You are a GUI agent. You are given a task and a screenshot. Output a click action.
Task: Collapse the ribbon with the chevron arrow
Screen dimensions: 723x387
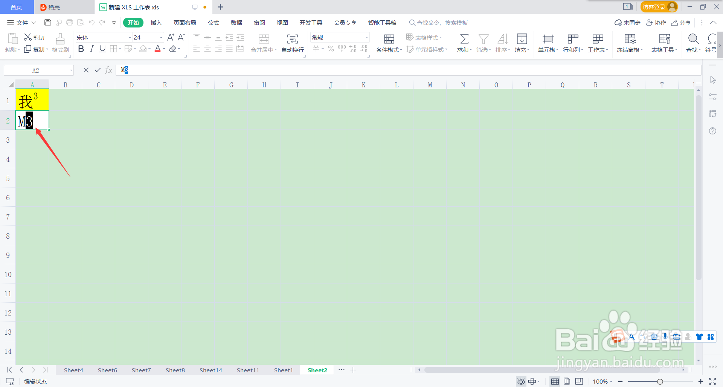[x=713, y=23]
